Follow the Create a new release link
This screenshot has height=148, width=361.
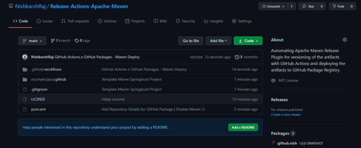click(x=286, y=115)
